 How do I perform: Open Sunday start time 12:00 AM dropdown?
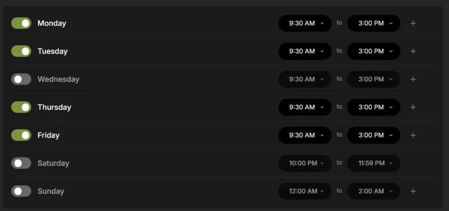pos(305,191)
